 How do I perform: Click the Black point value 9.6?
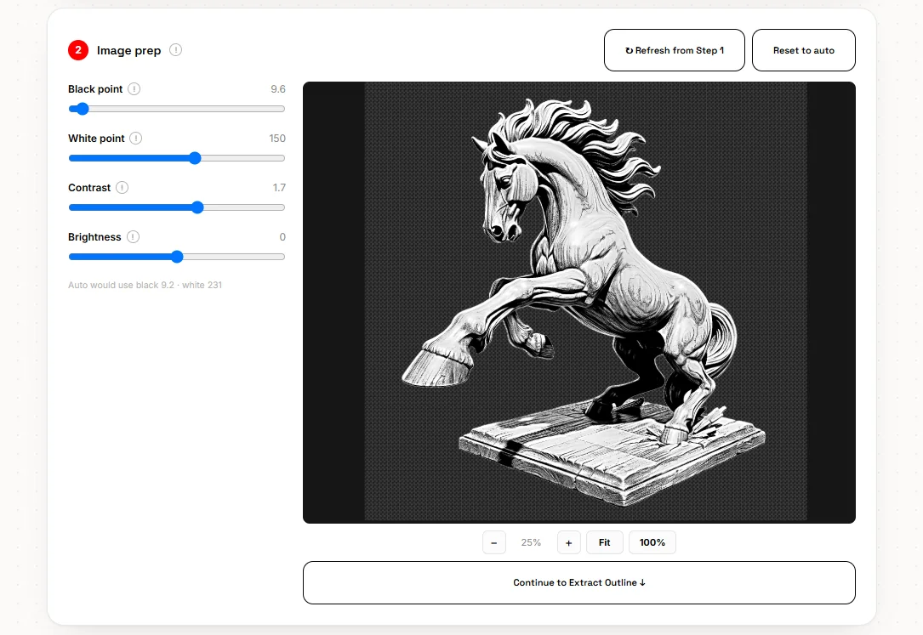(x=278, y=88)
